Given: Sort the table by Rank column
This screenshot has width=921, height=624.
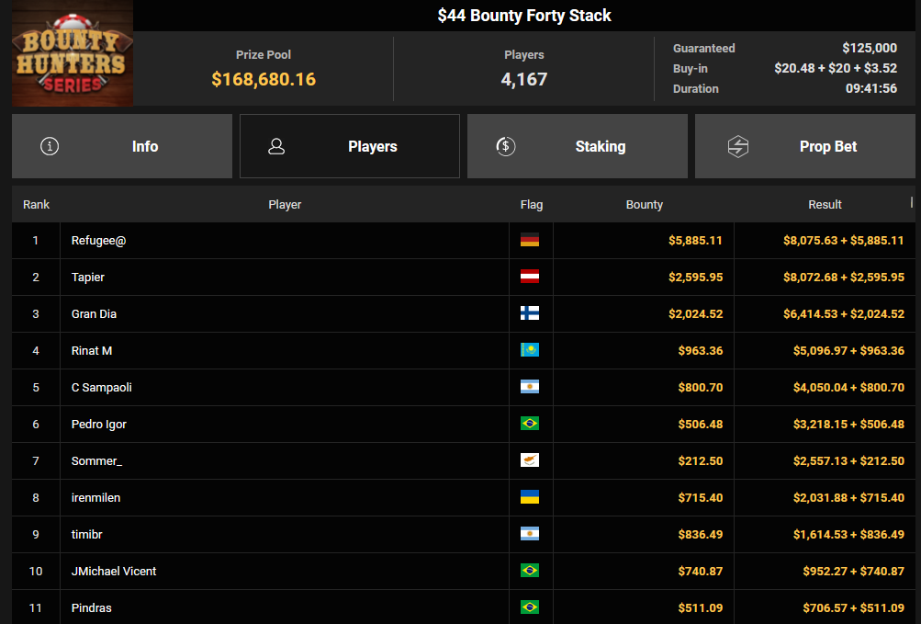Looking at the screenshot, I should coord(36,205).
